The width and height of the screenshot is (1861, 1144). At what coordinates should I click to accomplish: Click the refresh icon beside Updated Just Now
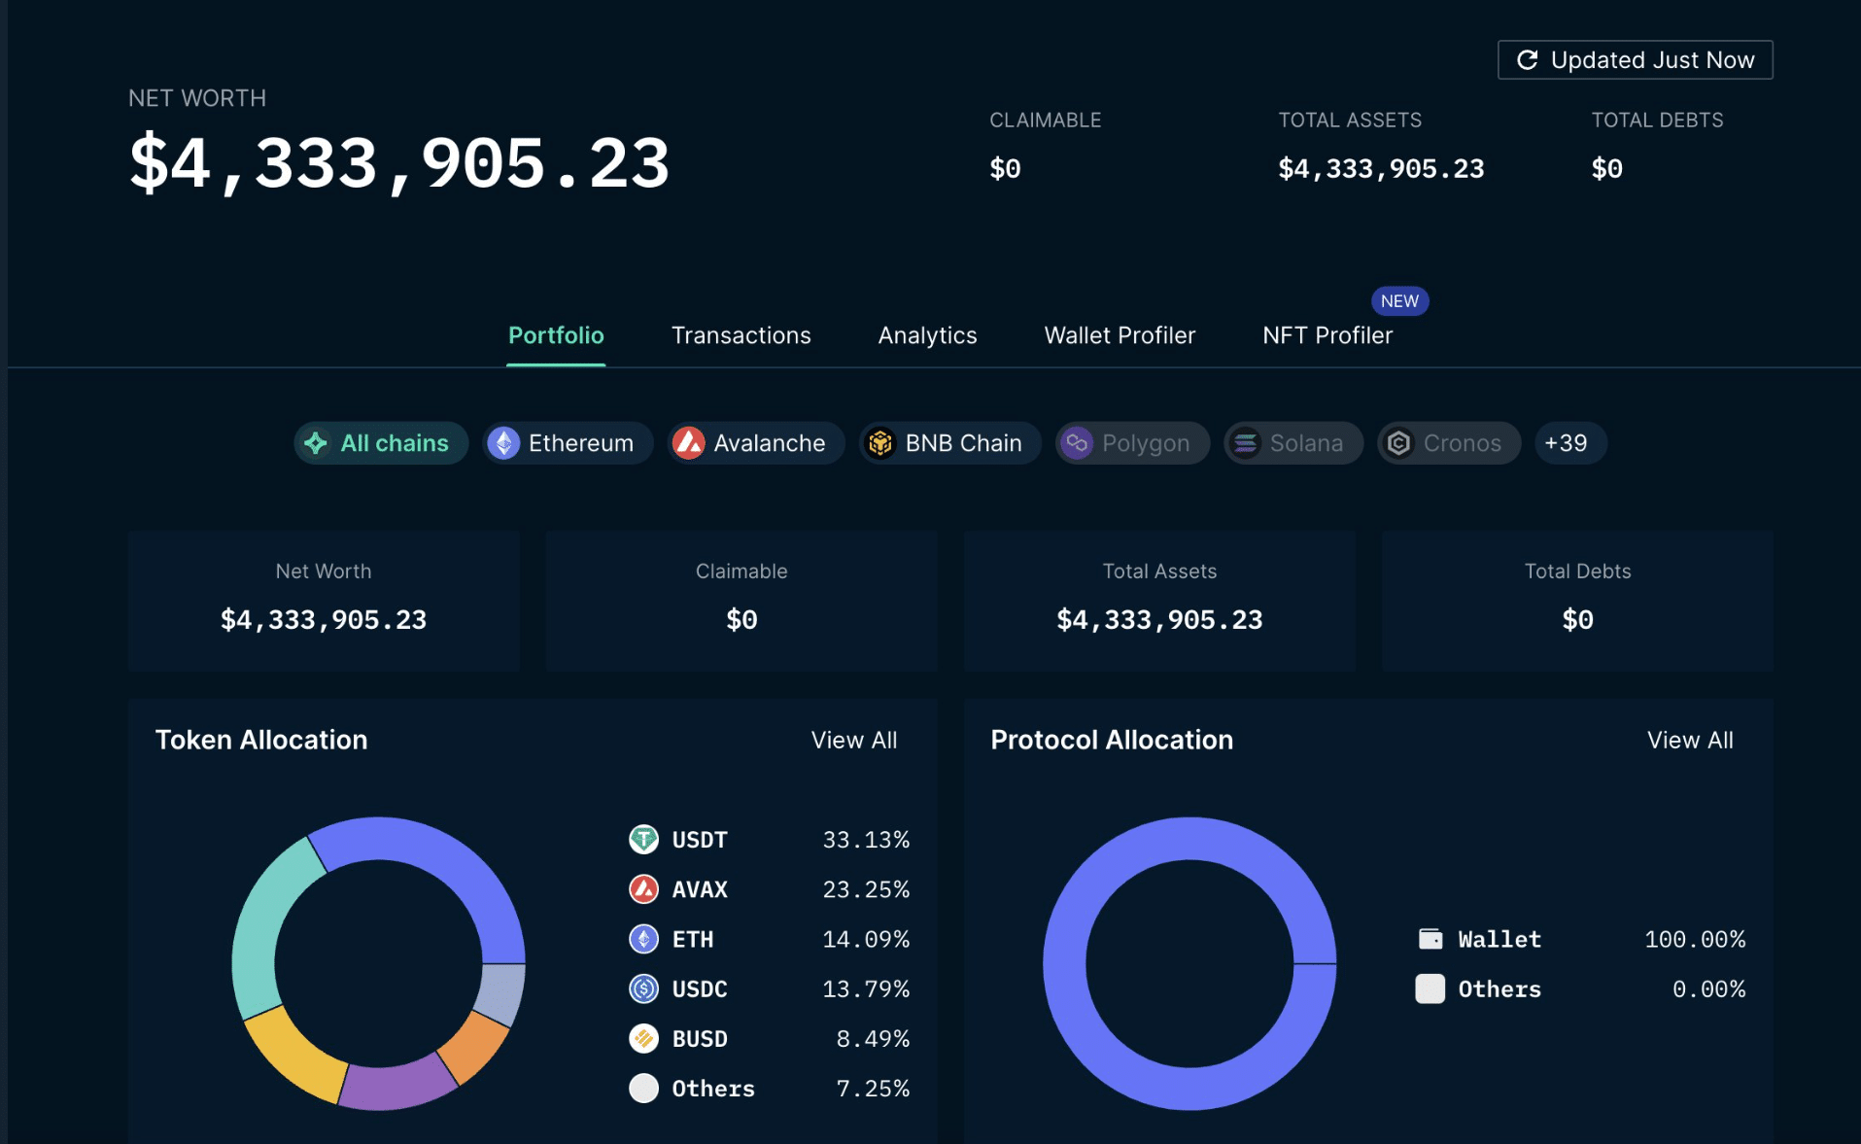coord(1527,60)
